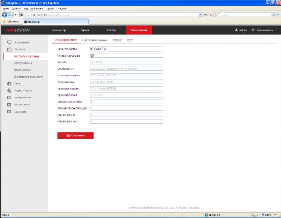Click the Сохранить save button

click(75, 135)
